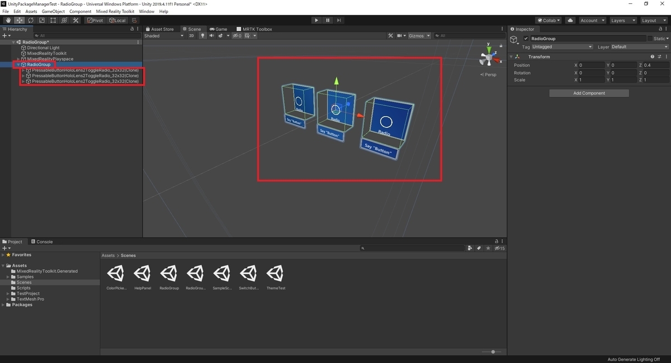Collapse the RadioGroup hierarchy object

click(x=18, y=65)
